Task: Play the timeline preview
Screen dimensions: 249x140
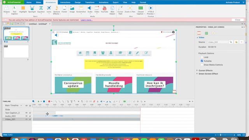Action: 38,101
